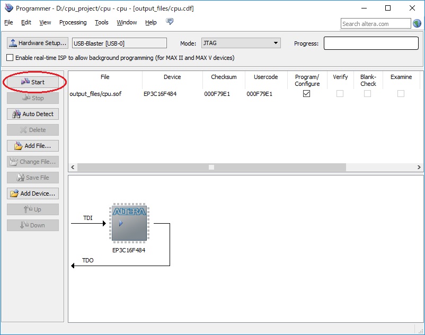
Task: Click the Program/Configure column header
Action: click(x=307, y=80)
